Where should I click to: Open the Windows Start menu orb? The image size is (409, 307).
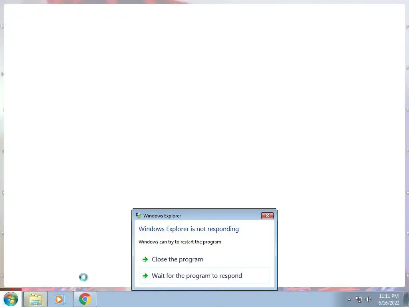pyautogui.click(x=11, y=299)
